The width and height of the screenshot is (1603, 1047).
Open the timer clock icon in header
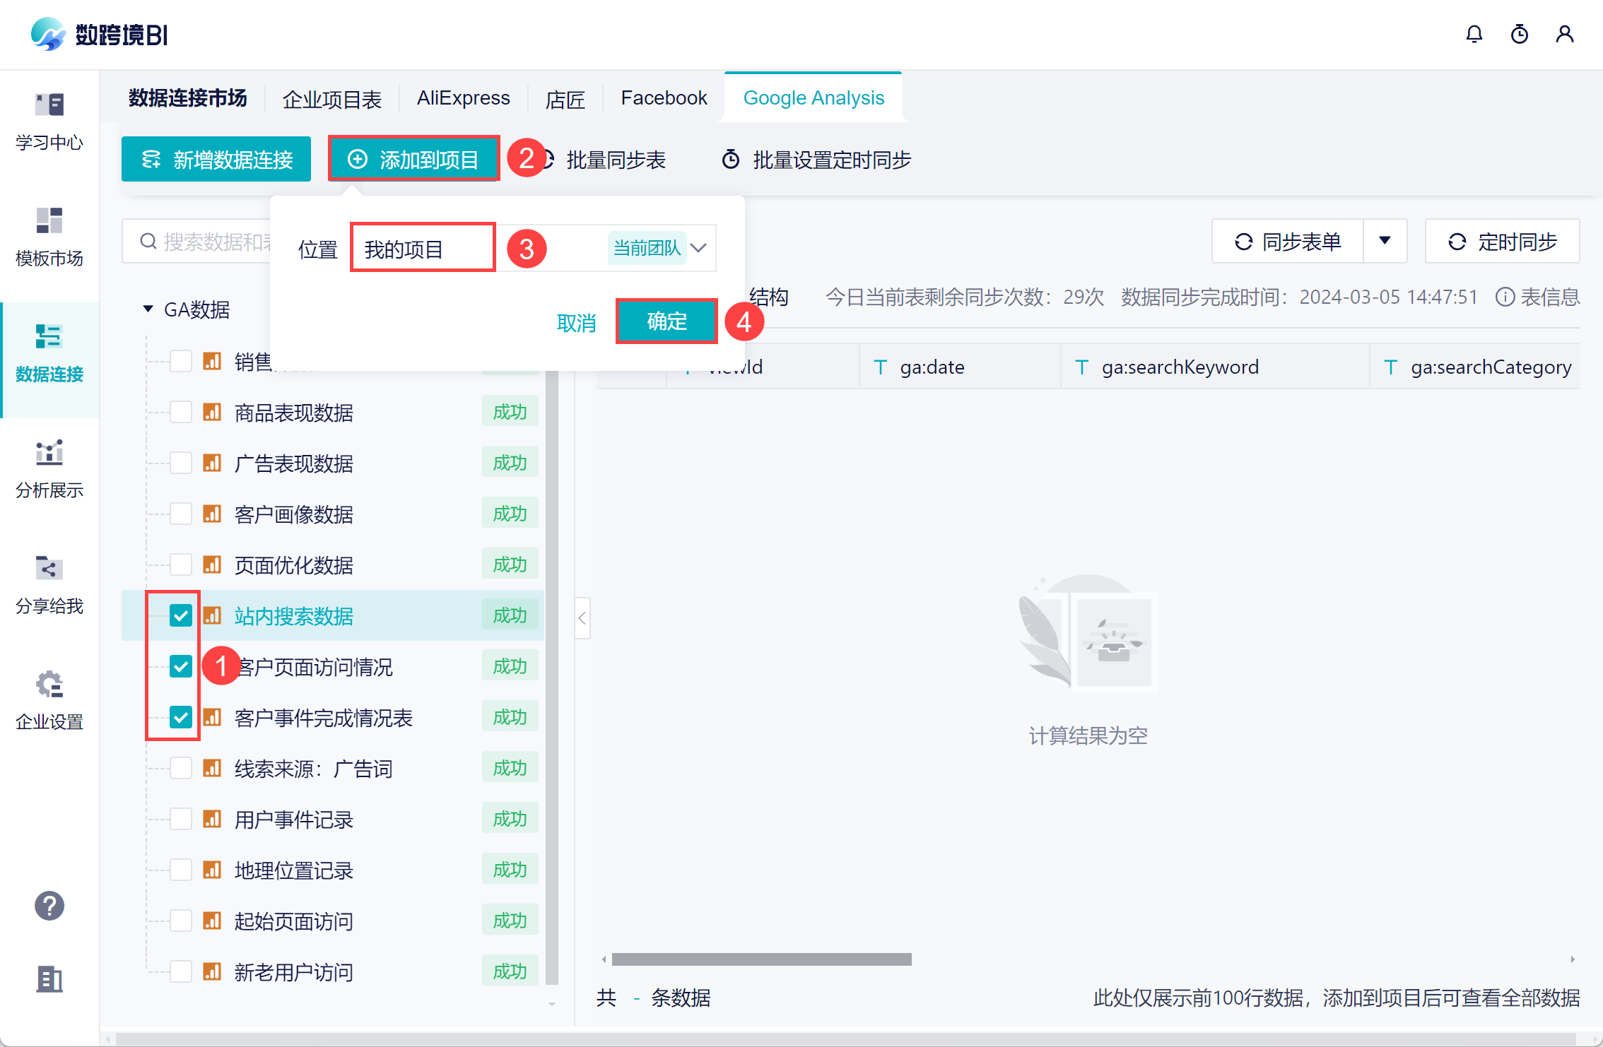pos(1519,35)
